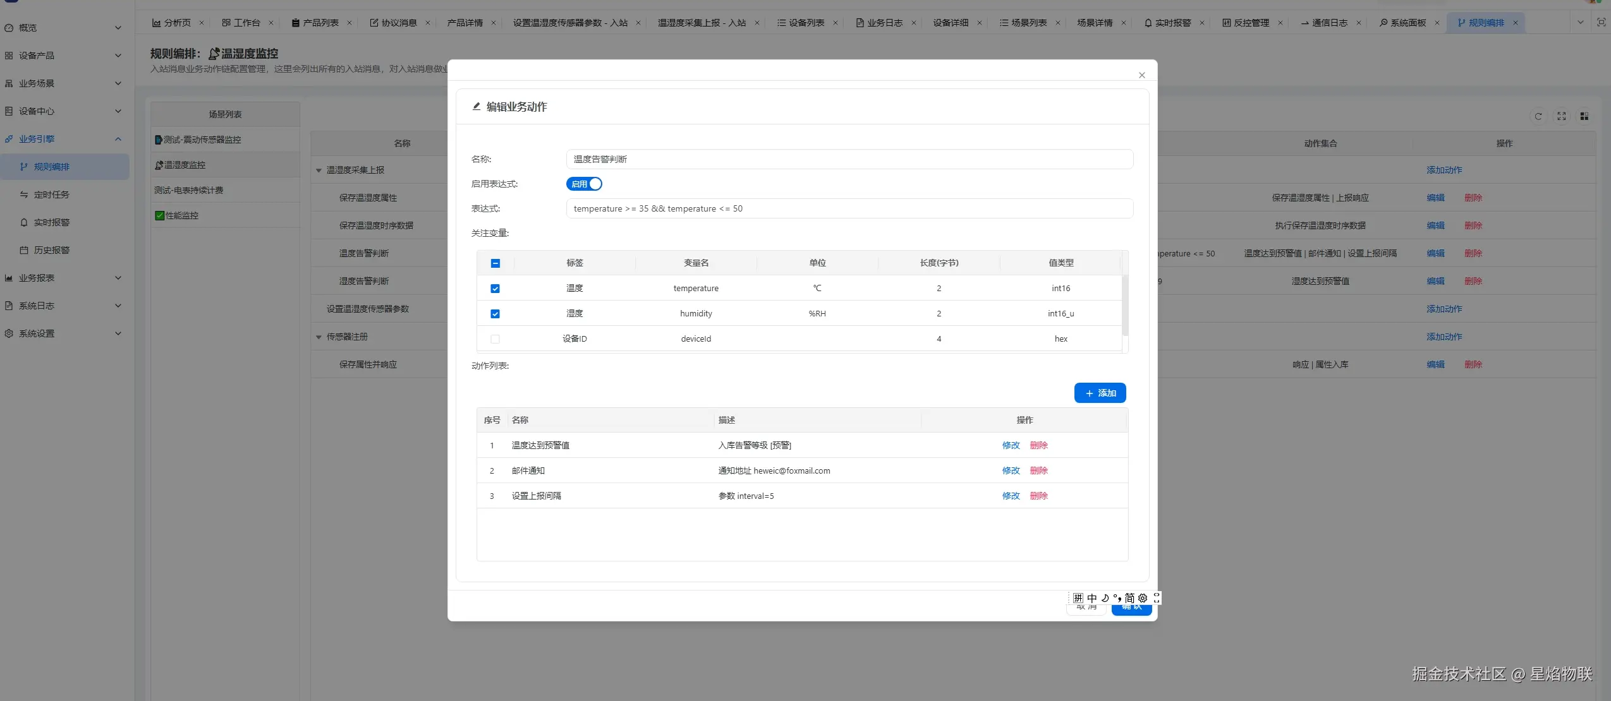Check the deviceId variable checkbox
The image size is (1611, 701).
495,339
